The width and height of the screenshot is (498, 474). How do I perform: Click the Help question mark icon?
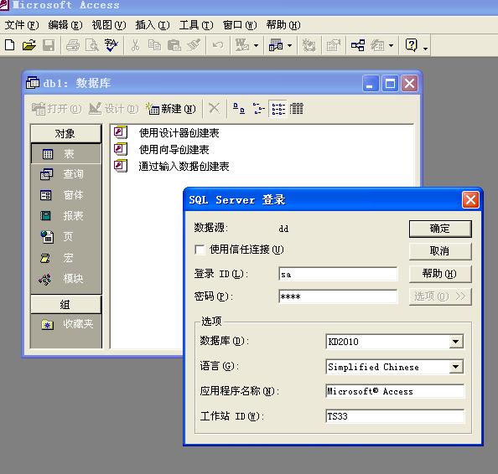click(412, 45)
